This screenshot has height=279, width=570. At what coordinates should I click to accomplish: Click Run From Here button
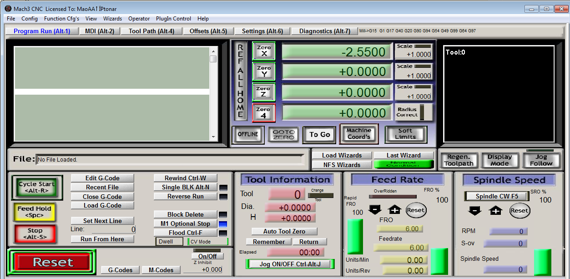(102, 239)
